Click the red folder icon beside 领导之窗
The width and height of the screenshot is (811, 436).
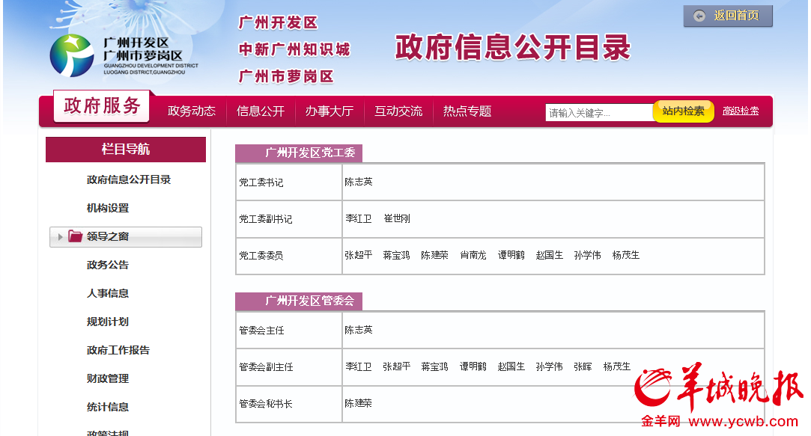(76, 236)
